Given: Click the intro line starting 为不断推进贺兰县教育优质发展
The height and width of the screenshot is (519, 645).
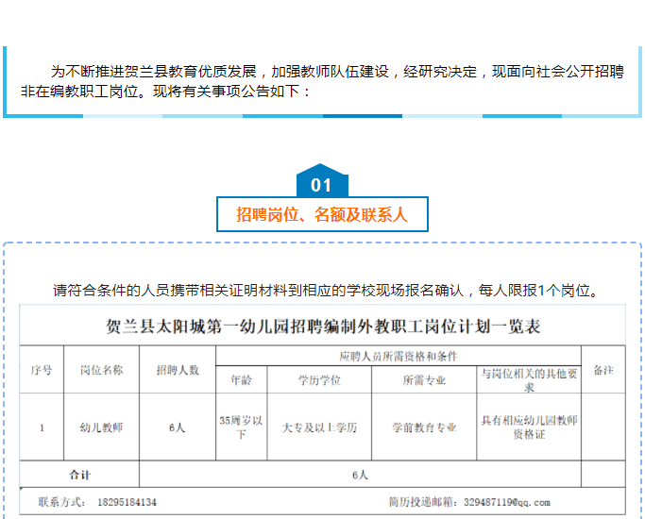Looking at the screenshot, I should [x=337, y=72].
